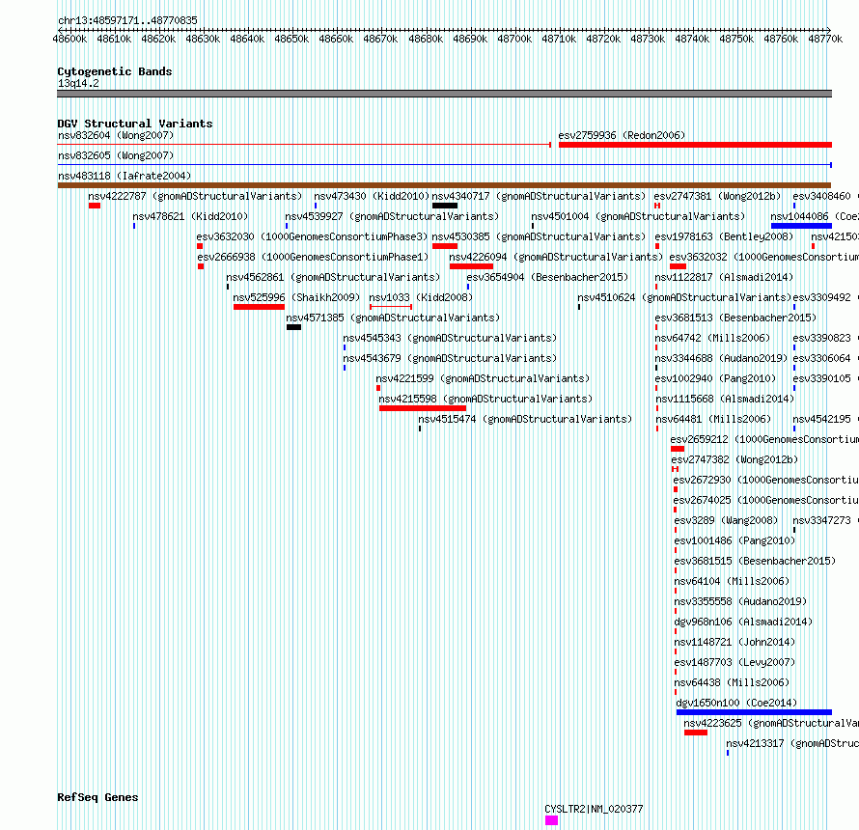Open nsv3355558 (Audano2019) variant
The image size is (859, 830).
(740, 601)
